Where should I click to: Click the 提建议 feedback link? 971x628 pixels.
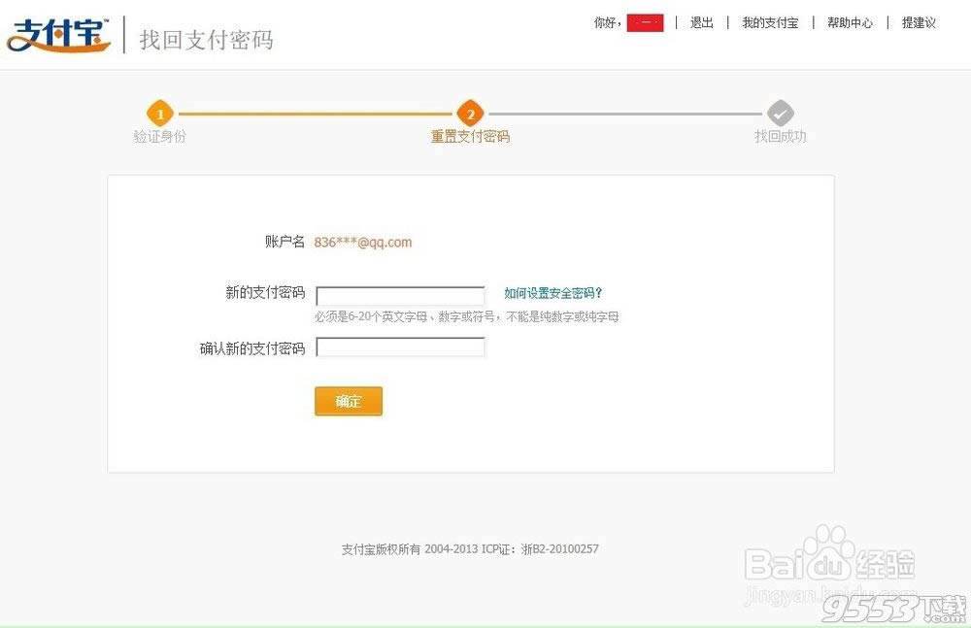919,23
